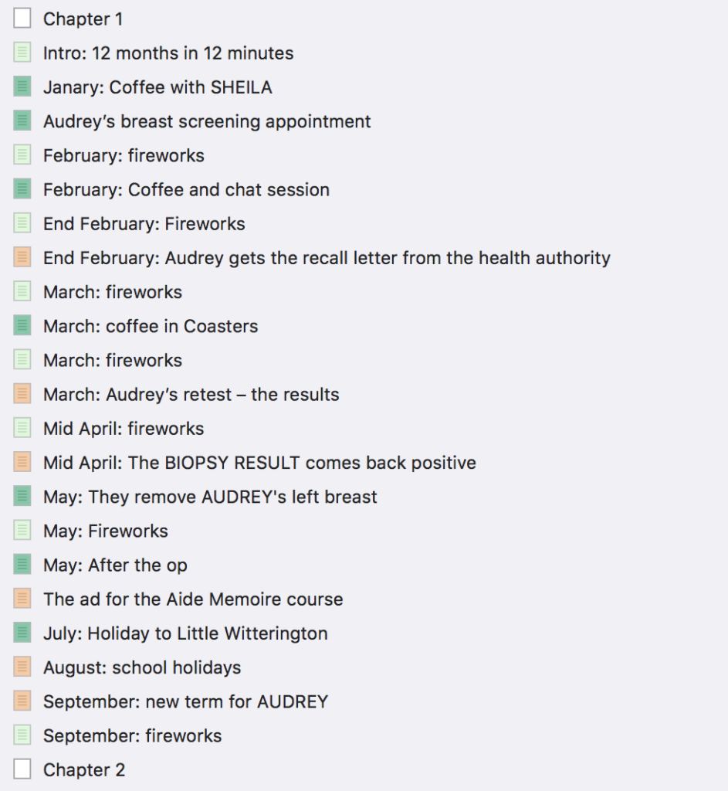
Task: Click the green icon beside March: coffee in Coasters
Action: (x=22, y=326)
